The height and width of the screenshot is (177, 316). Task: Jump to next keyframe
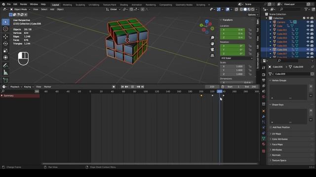point(138,87)
